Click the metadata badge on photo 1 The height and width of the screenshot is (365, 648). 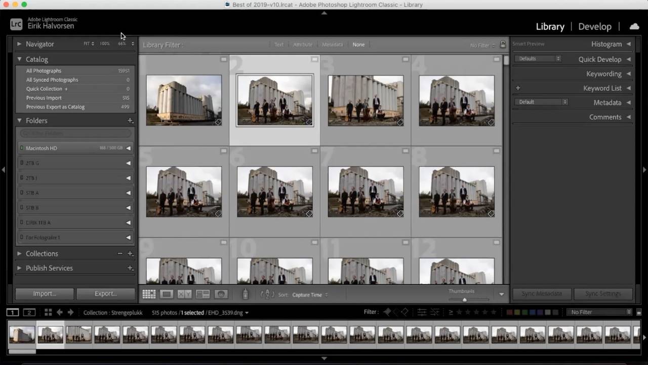(x=218, y=122)
